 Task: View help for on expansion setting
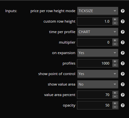click(x=123, y=53)
